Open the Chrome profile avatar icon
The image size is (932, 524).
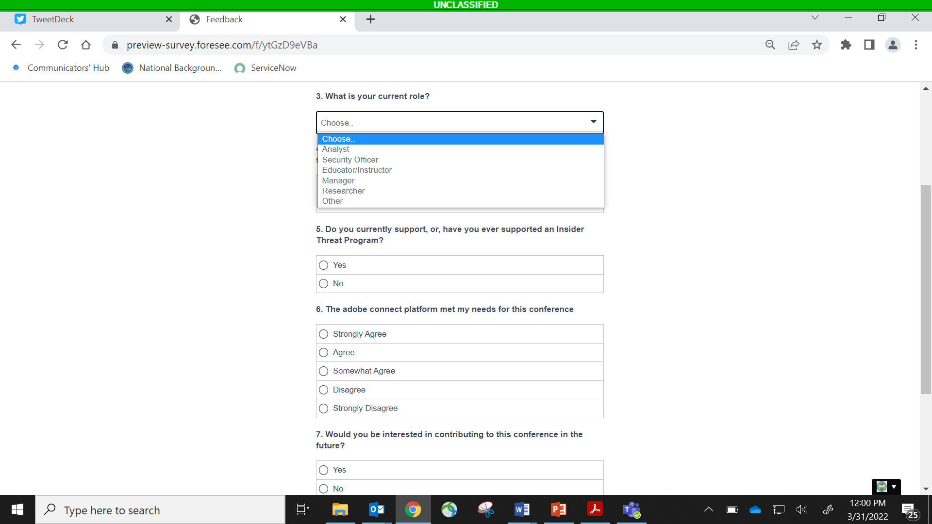coord(893,45)
